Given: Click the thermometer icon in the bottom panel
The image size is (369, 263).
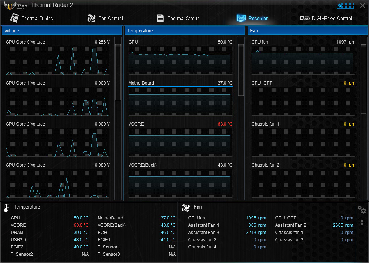Looking at the screenshot, I should (x=7, y=208).
